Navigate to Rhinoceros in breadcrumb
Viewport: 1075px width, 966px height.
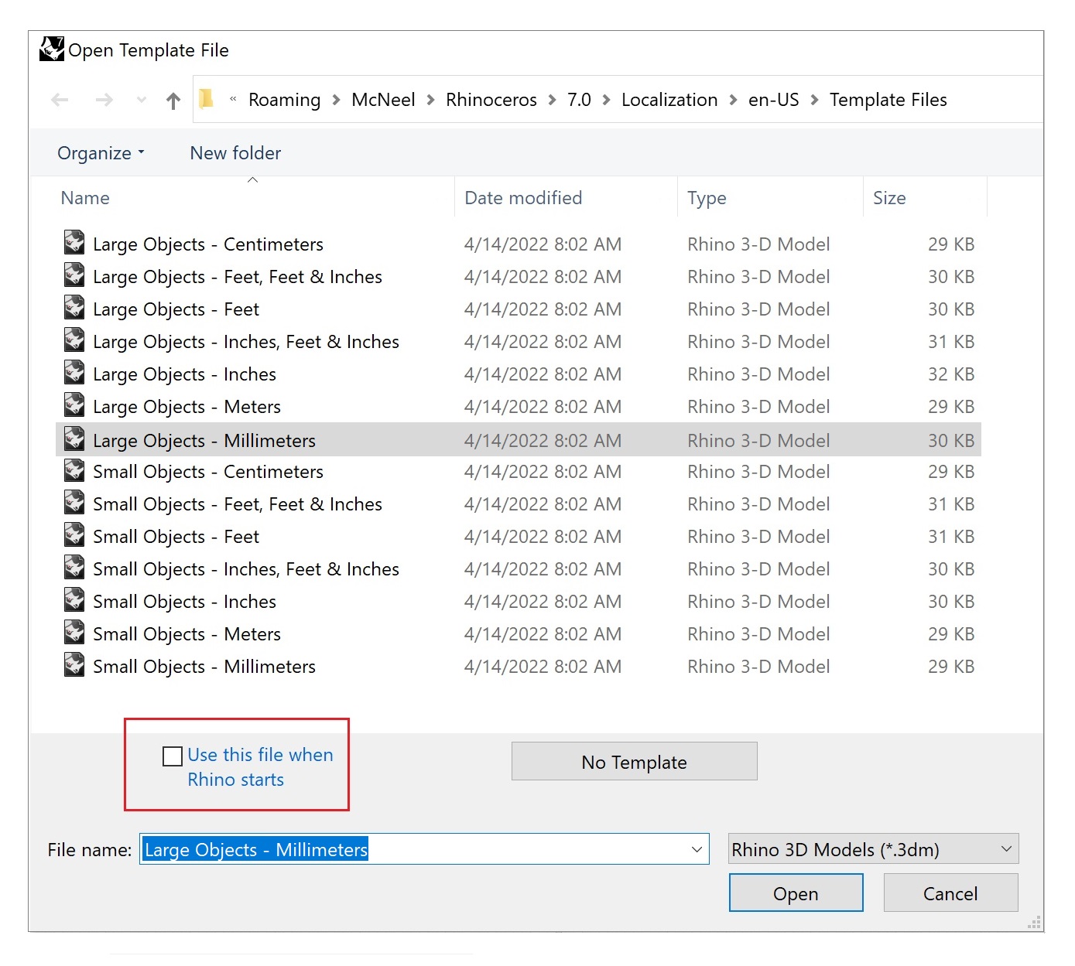coord(491,100)
